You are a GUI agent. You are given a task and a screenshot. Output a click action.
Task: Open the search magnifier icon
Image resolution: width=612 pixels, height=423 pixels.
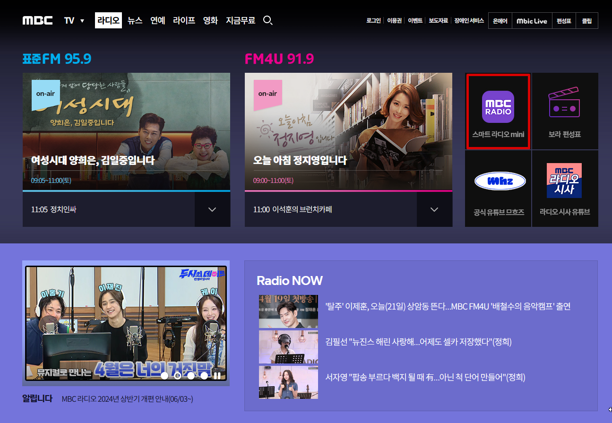pyautogui.click(x=267, y=20)
